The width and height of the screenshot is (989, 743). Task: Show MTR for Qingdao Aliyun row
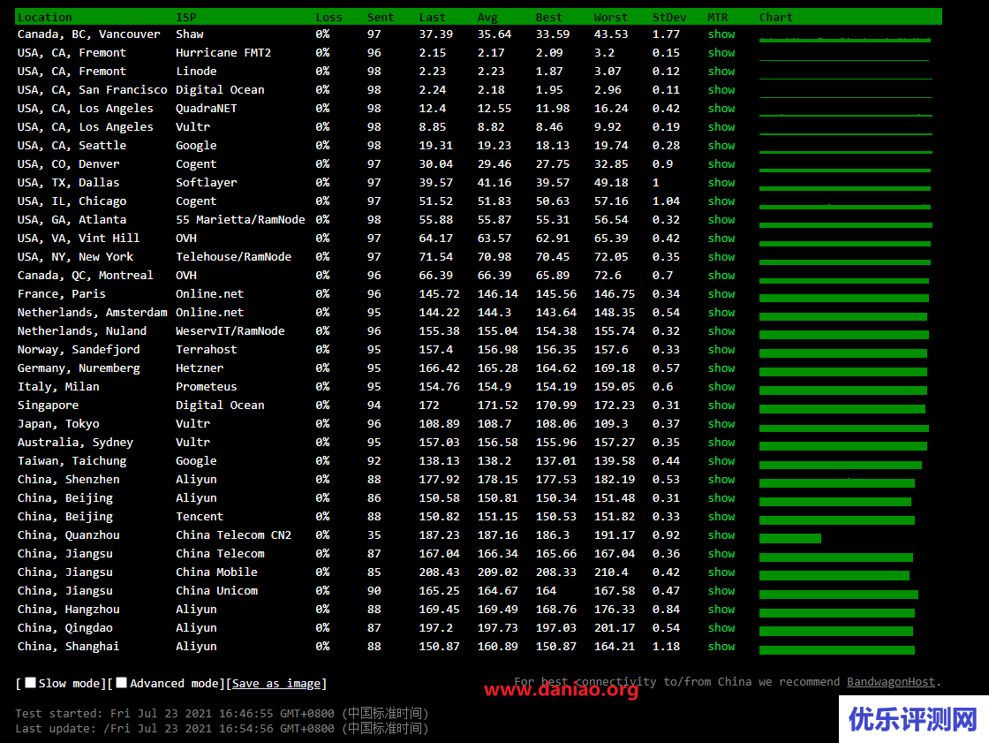[721, 627]
